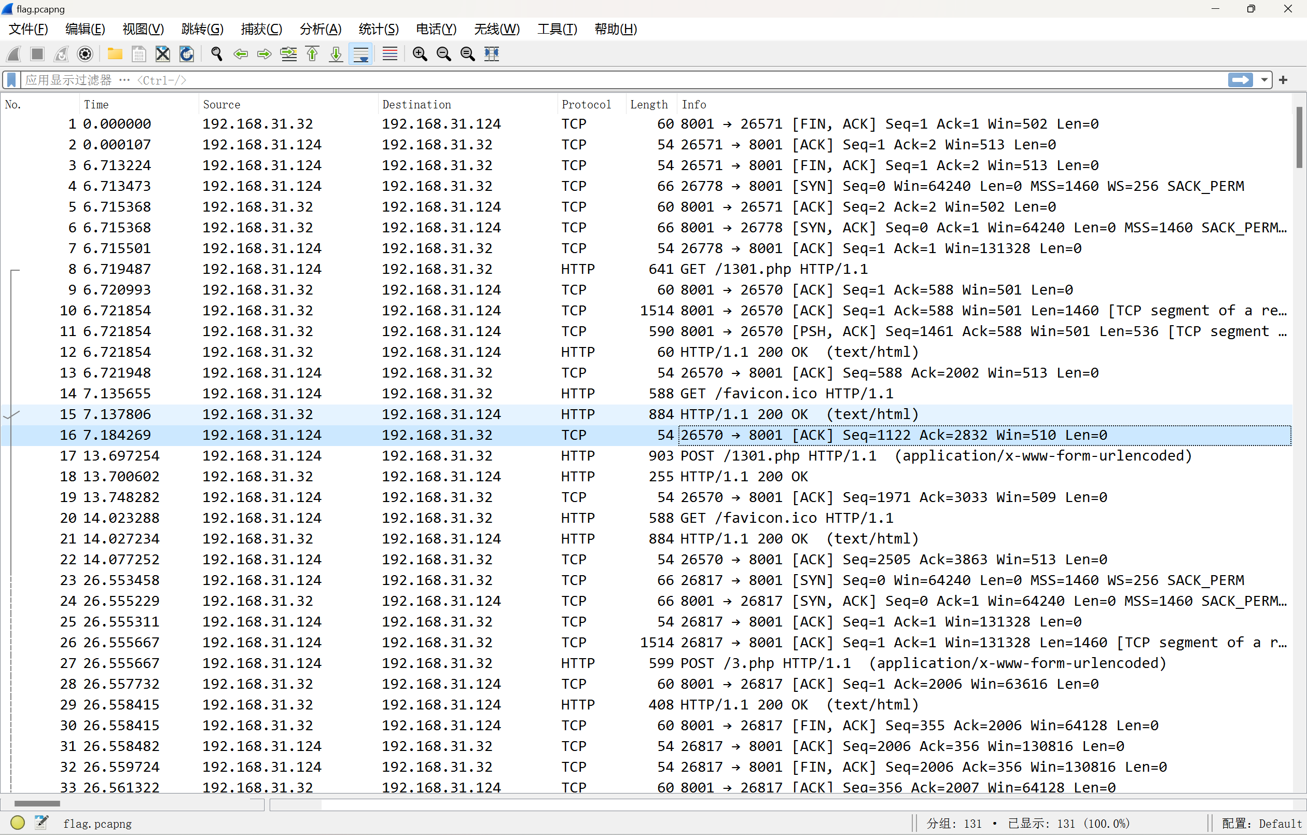Open capture options gear icon
The height and width of the screenshot is (835, 1307).
pyautogui.click(x=85, y=54)
